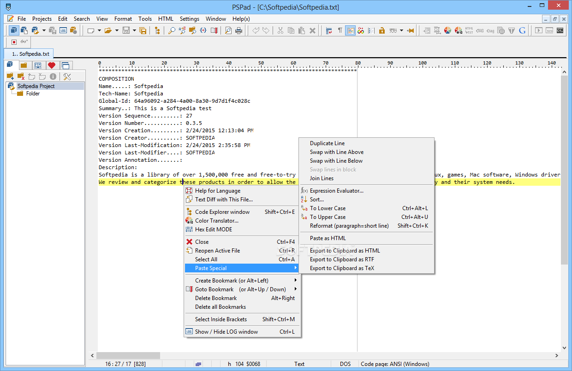The width and height of the screenshot is (572, 371).
Task: Click the horizontal scrollbar thumb
Action: (128, 356)
